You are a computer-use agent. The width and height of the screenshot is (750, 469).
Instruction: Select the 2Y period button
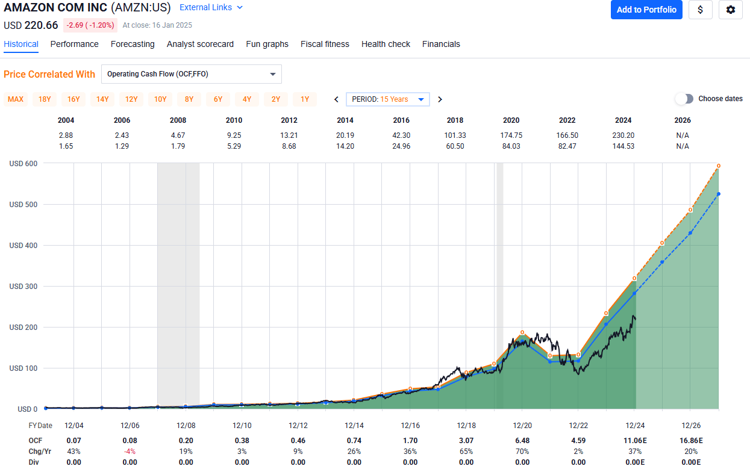pyautogui.click(x=276, y=99)
